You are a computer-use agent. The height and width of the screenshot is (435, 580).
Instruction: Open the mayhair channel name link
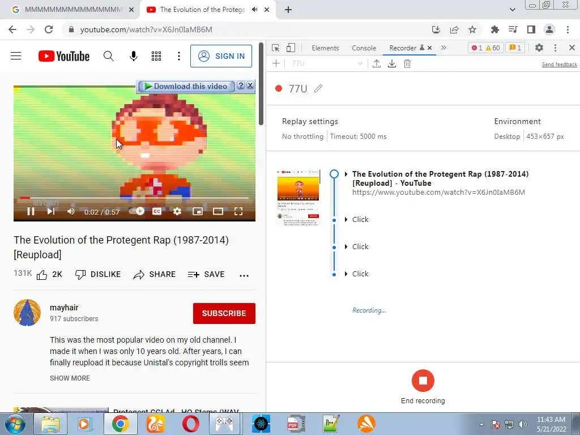click(x=64, y=308)
